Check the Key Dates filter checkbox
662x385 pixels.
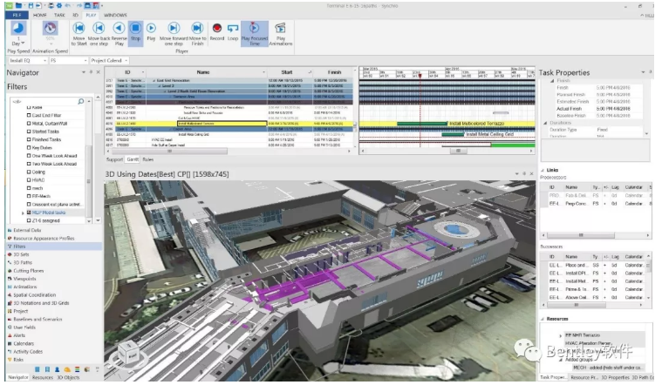coord(29,147)
